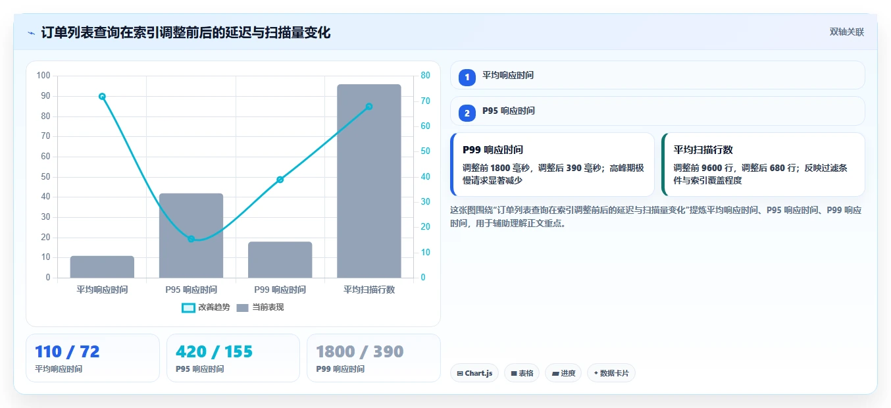Screen dimensions: 891x408
Task: Open step row P95 响应时间
Action: (x=657, y=111)
